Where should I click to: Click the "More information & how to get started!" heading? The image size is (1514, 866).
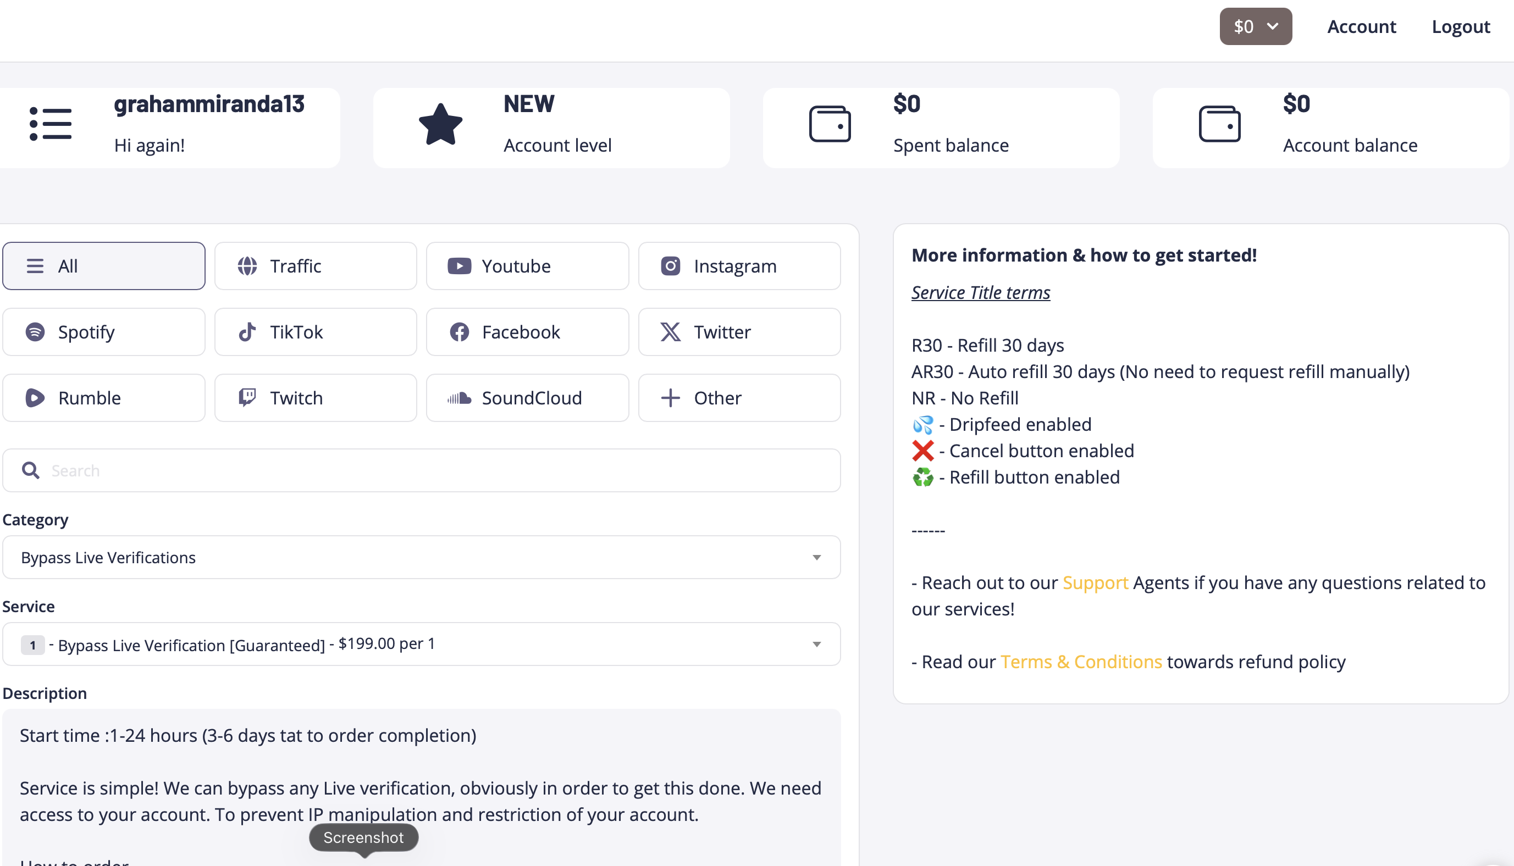coord(1084,255)
